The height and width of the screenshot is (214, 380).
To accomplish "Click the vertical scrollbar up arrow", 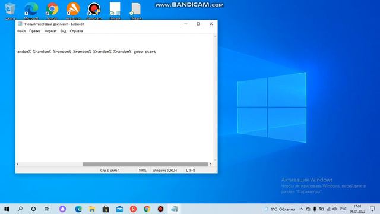I will [x=215, y=36].
